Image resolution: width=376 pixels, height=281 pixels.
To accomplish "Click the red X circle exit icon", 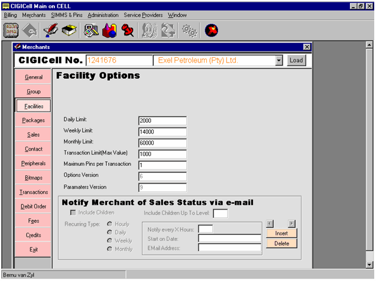I will pyautogui.click(x=211, y=30).
